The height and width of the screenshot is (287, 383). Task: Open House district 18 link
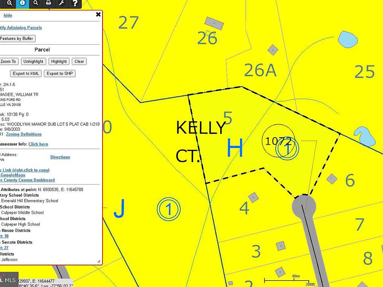(x=4, y=236)
